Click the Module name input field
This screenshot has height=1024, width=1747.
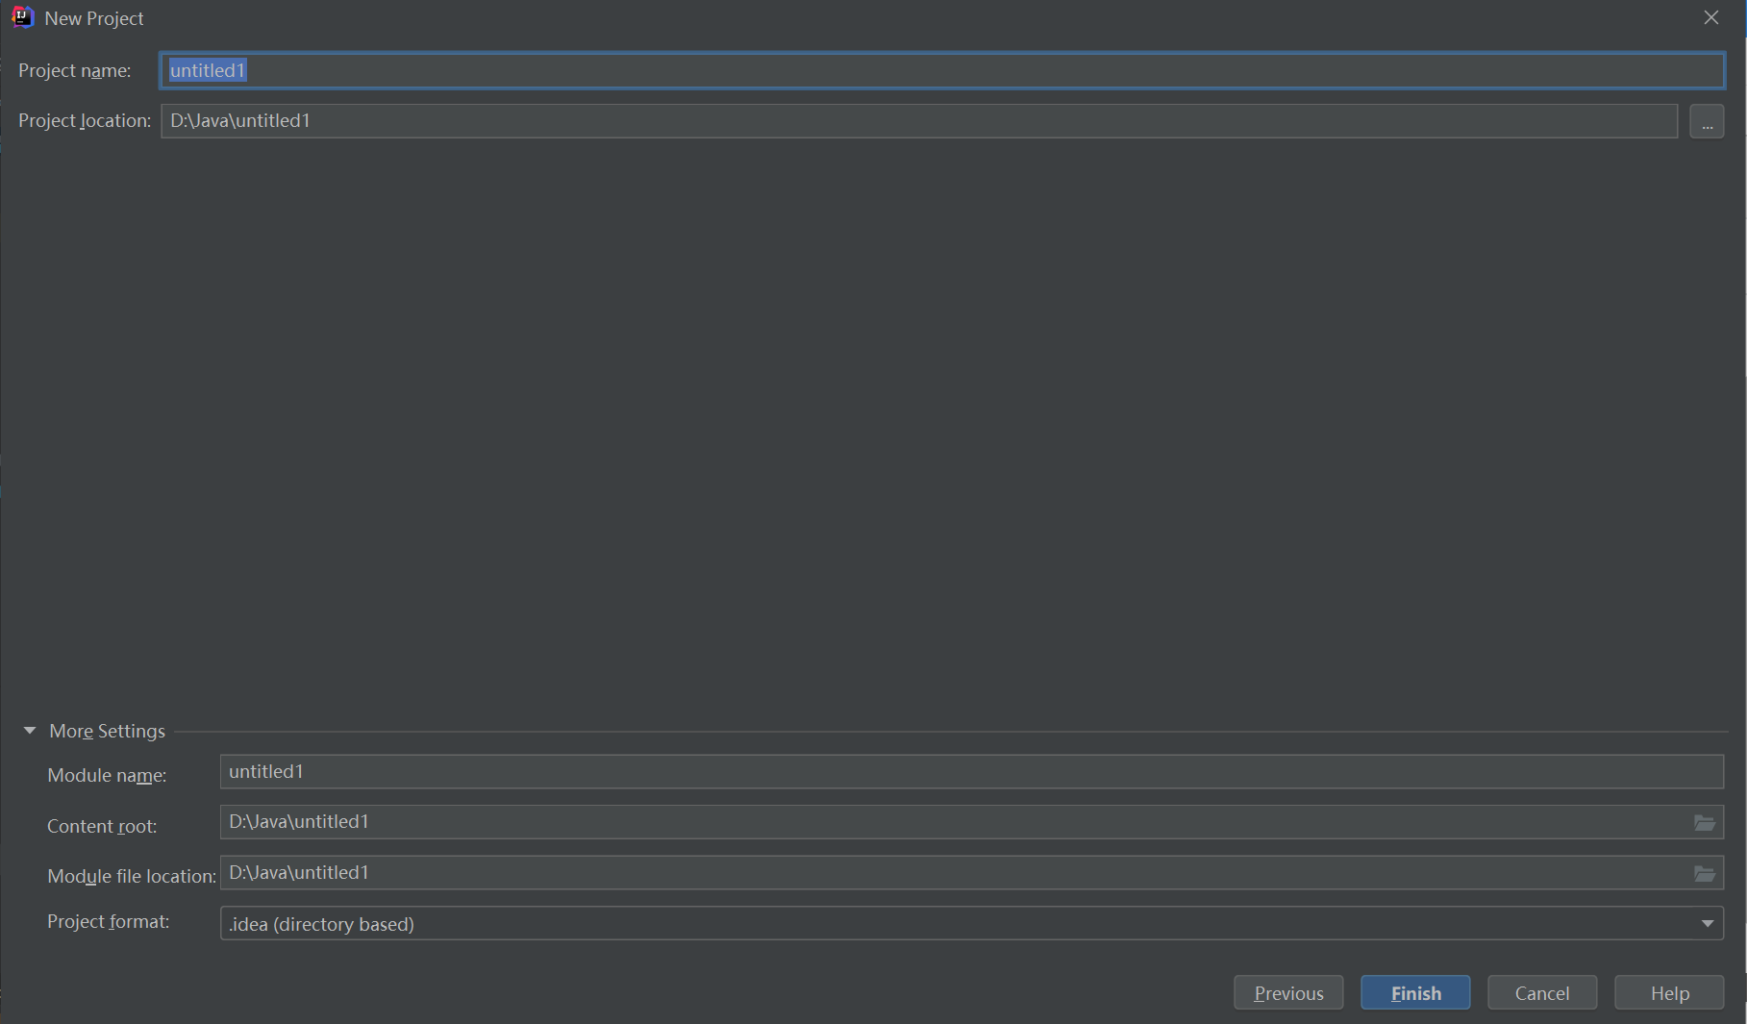tap(971, 772)
